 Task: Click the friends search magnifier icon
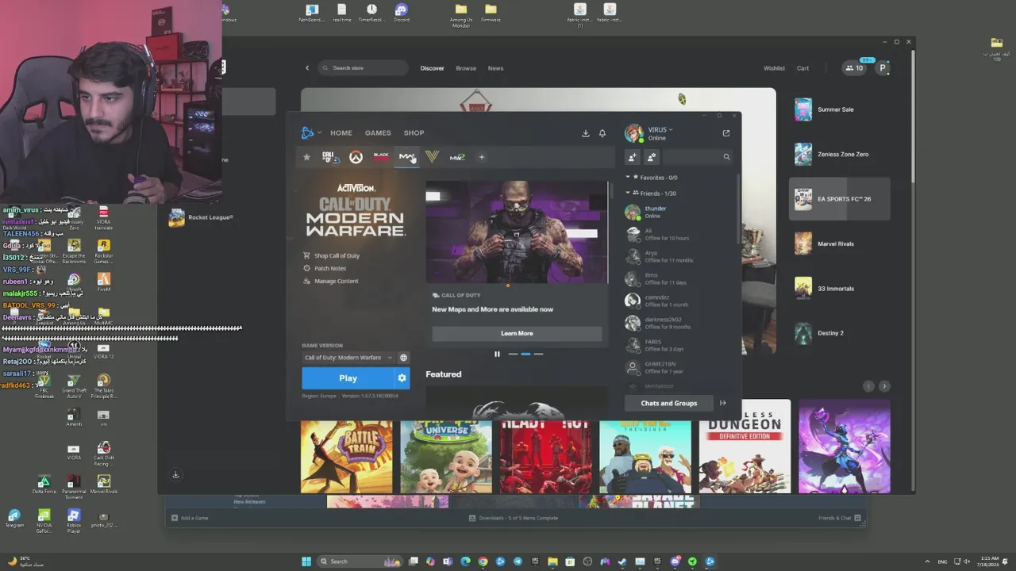tap(726, 157)
